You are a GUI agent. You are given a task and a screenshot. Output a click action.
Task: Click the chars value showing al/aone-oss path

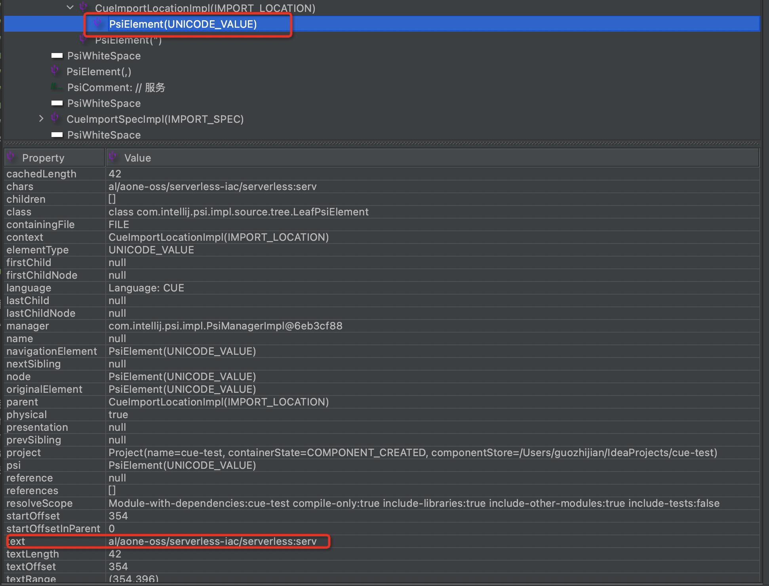point(212,186)
